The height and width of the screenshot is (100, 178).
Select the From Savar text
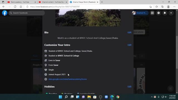[53, 65]
